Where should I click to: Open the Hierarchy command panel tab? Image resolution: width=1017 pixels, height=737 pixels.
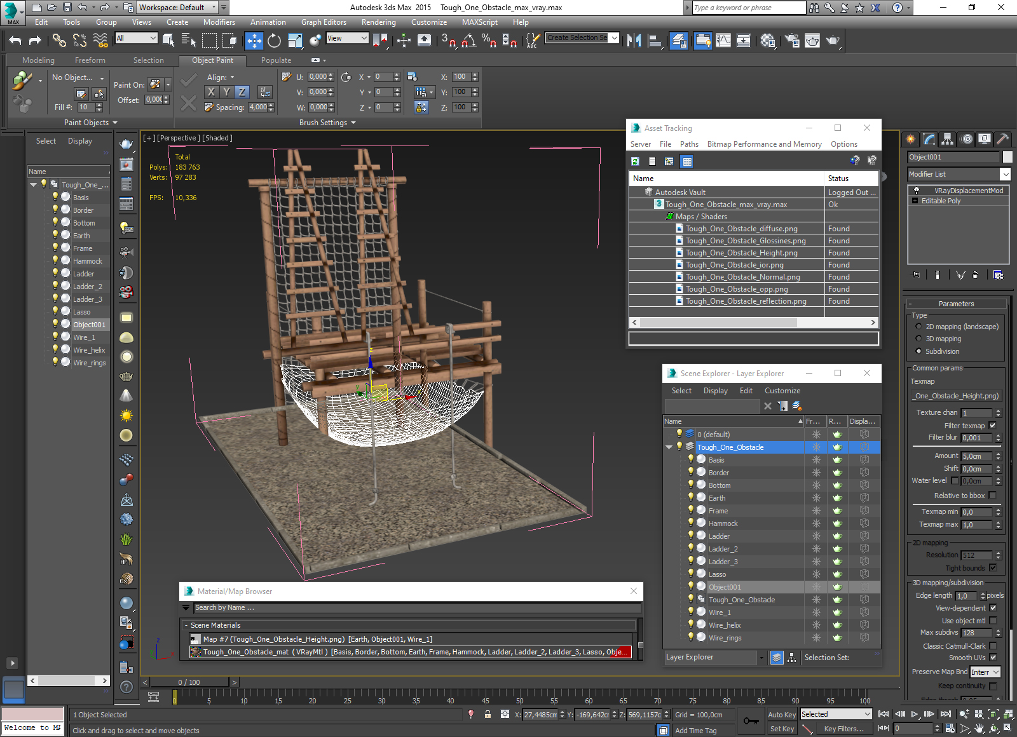tap(948, 139)
